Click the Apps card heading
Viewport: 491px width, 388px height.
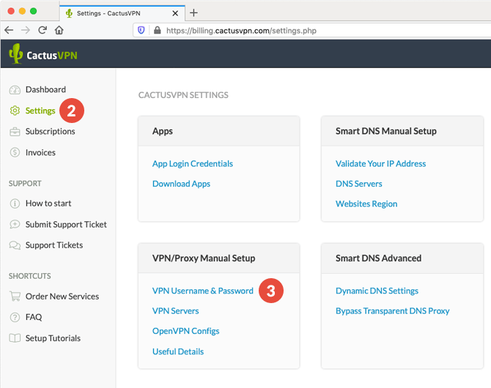(x=163, y=131)
